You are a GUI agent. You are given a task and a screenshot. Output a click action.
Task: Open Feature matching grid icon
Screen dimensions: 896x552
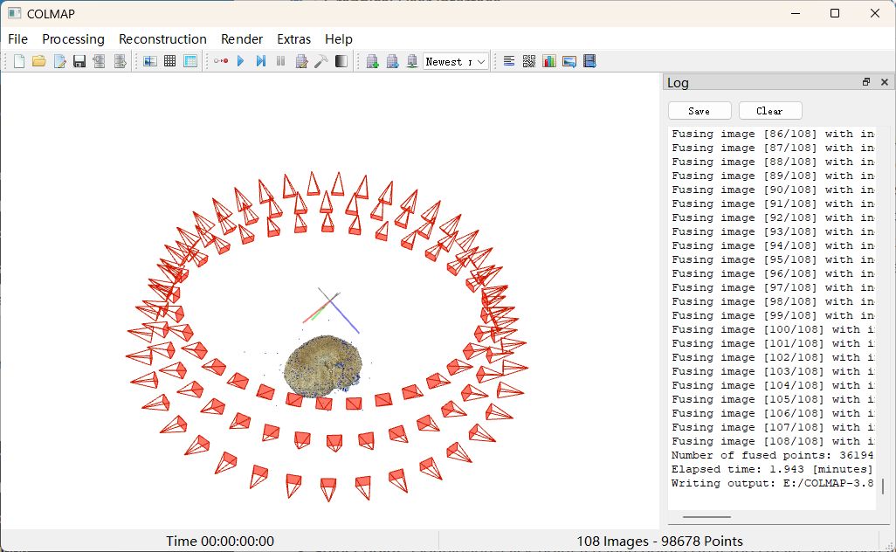click(169, 61)
